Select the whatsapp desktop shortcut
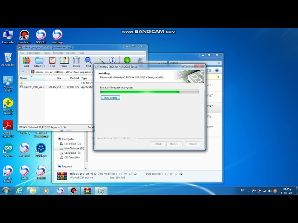 point(57,37)
